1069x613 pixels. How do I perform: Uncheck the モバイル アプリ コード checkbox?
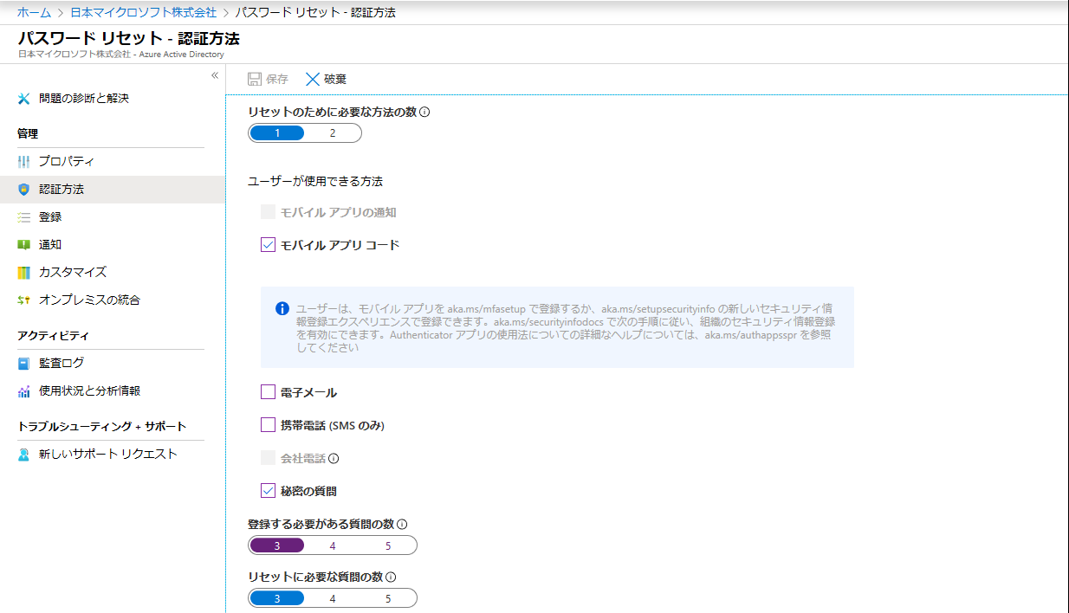pyautogui.click(x=268, y=245)
